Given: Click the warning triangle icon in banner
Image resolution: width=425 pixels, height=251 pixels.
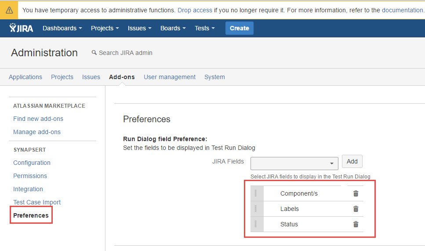Looking at the screenshot, I should pyautogui.click(x=9, y=10).
